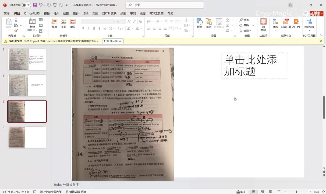Toggle underline formatting

tap(94, 28)
